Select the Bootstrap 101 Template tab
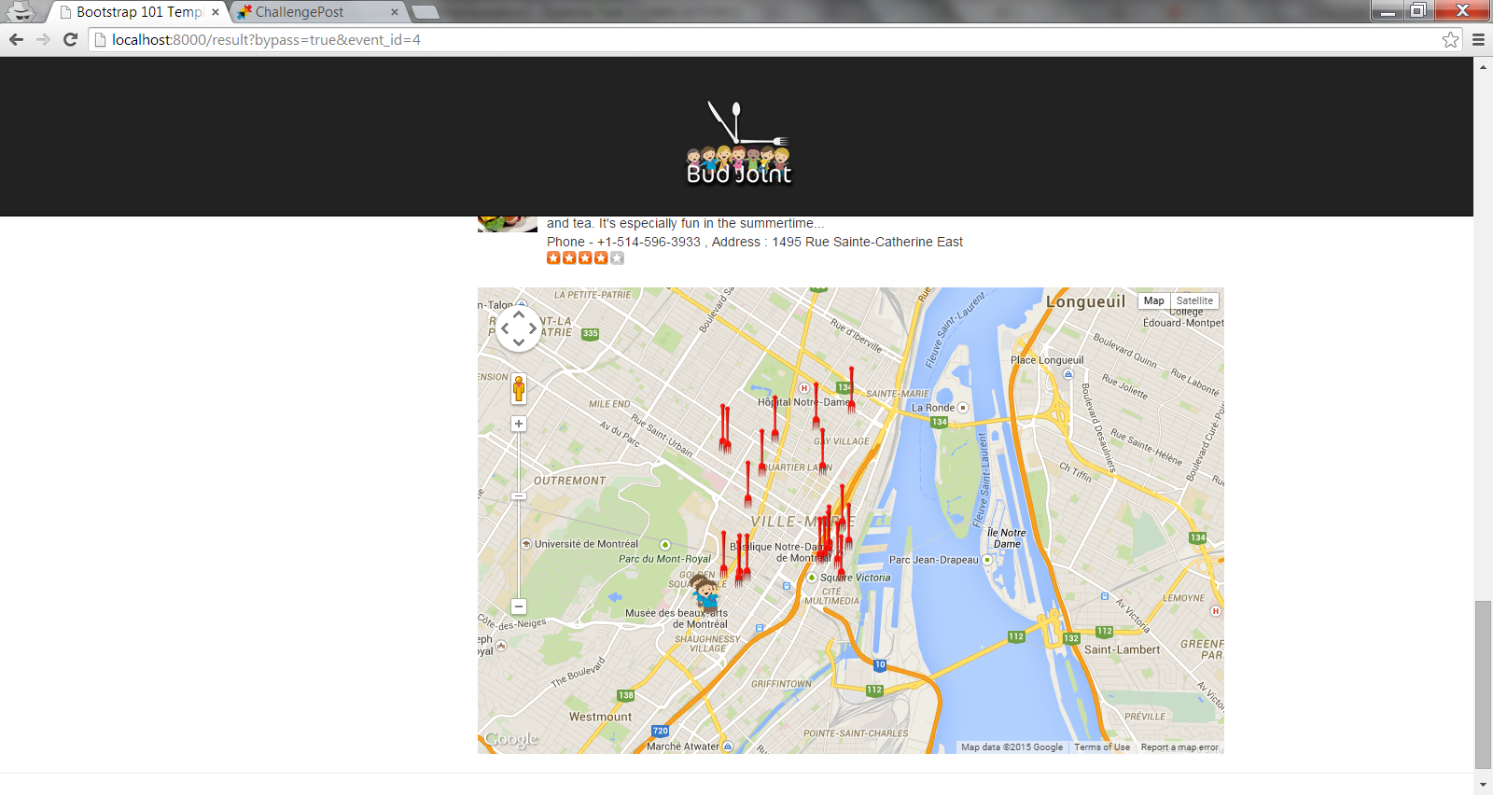 [139, 12]
